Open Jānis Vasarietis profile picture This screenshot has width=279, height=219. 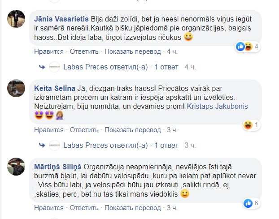16,19
